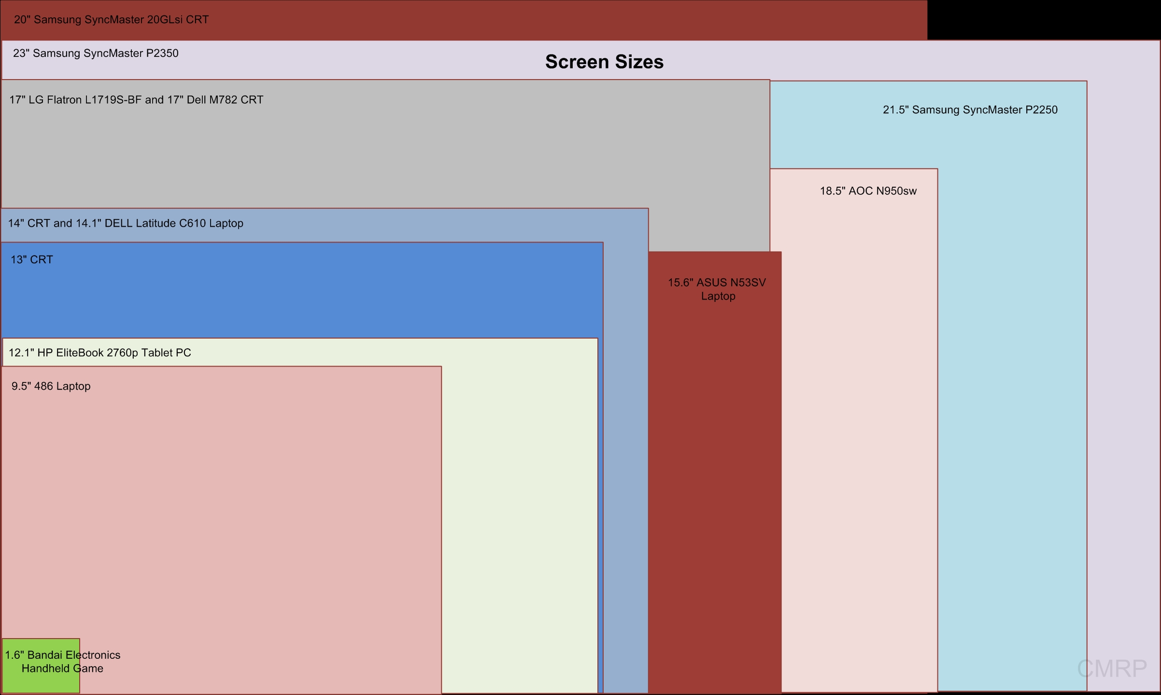The width and height of the screenshot is (1161, 695).
Task: Select the 20" Samsung SyncMaster 20GLsi CRT label
Action: point(111,20)
